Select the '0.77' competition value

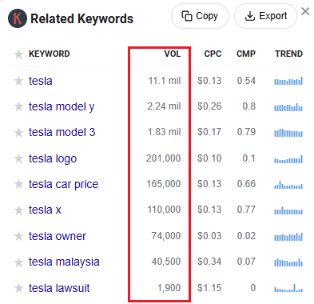246,210
